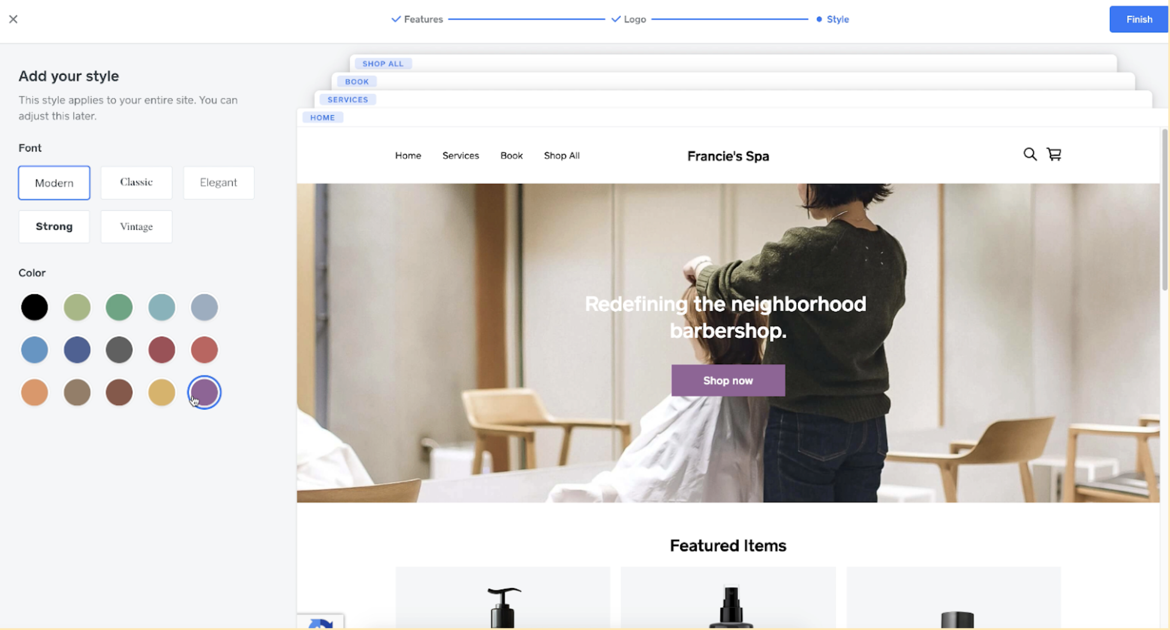The height and width of the screenshot is (630, 1170).
Task: Expand the BOOK navigation item
Action: point(356,82)
